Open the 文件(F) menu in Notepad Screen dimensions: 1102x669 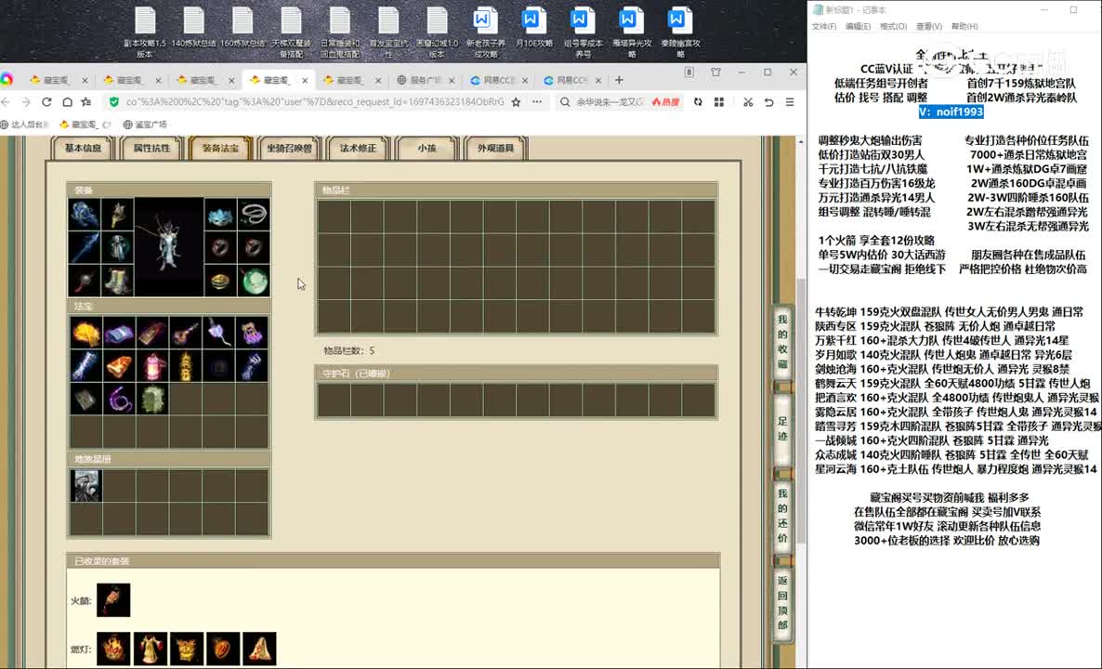pyautogui.click(x=823, y=26)
